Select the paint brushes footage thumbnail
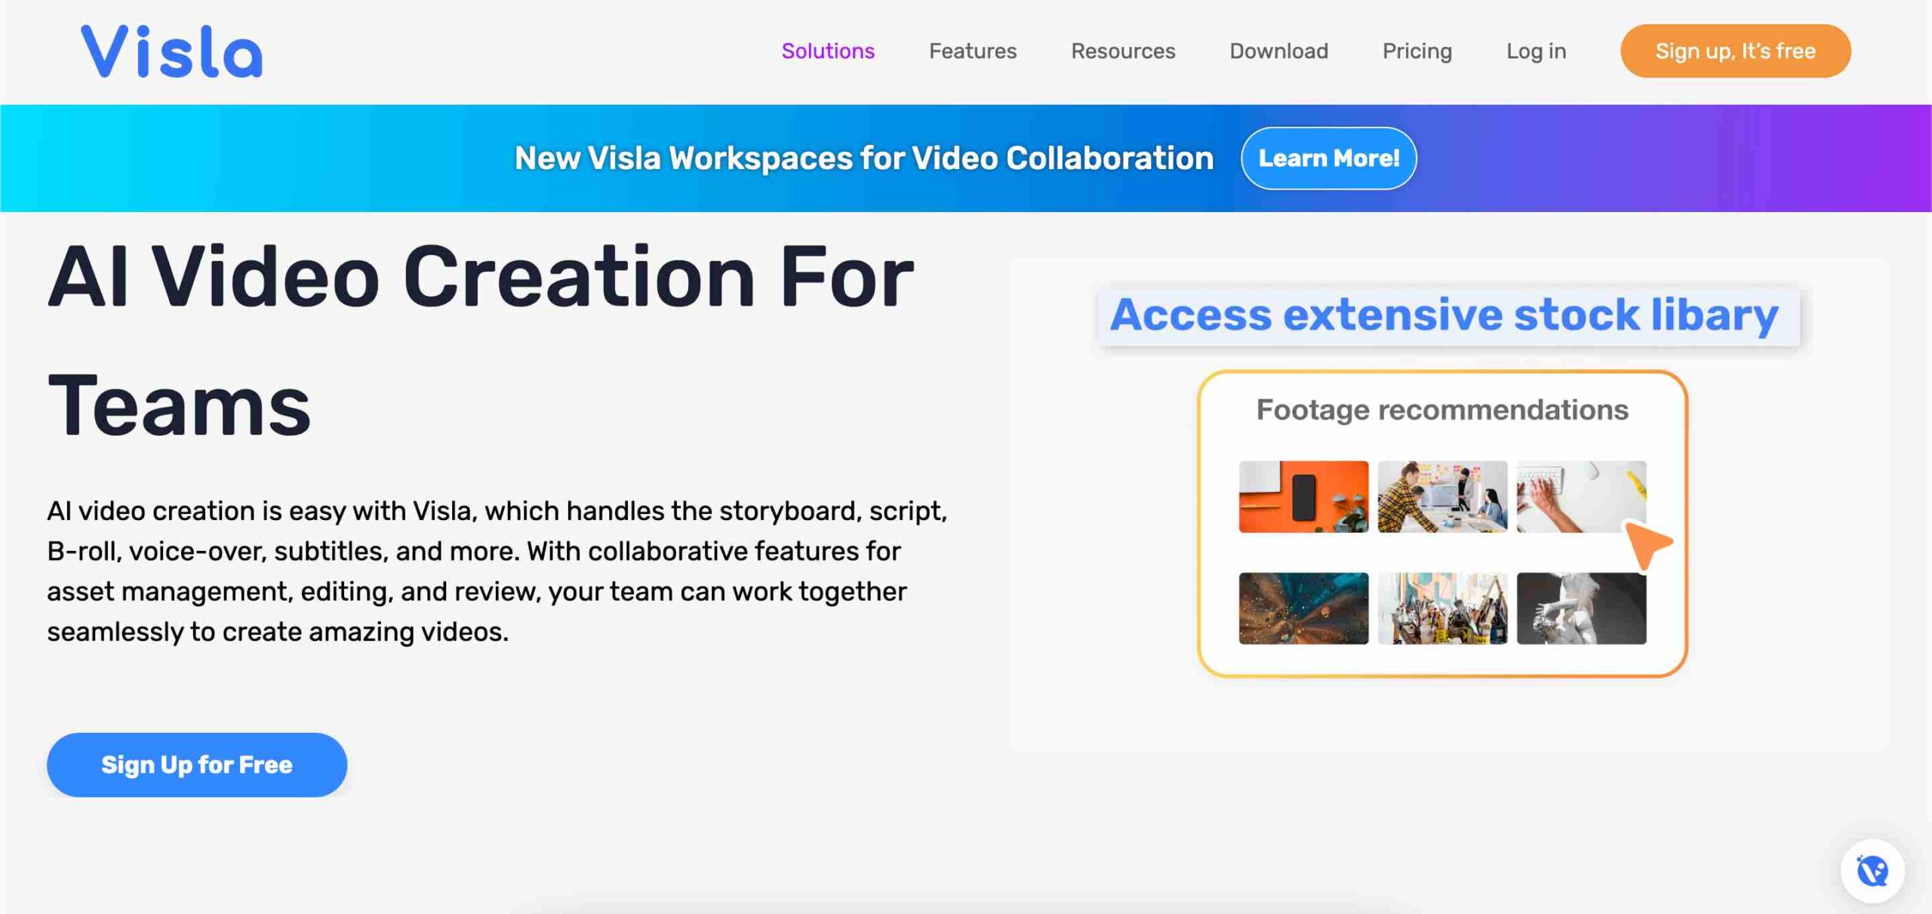 [x=1442, y=608]
